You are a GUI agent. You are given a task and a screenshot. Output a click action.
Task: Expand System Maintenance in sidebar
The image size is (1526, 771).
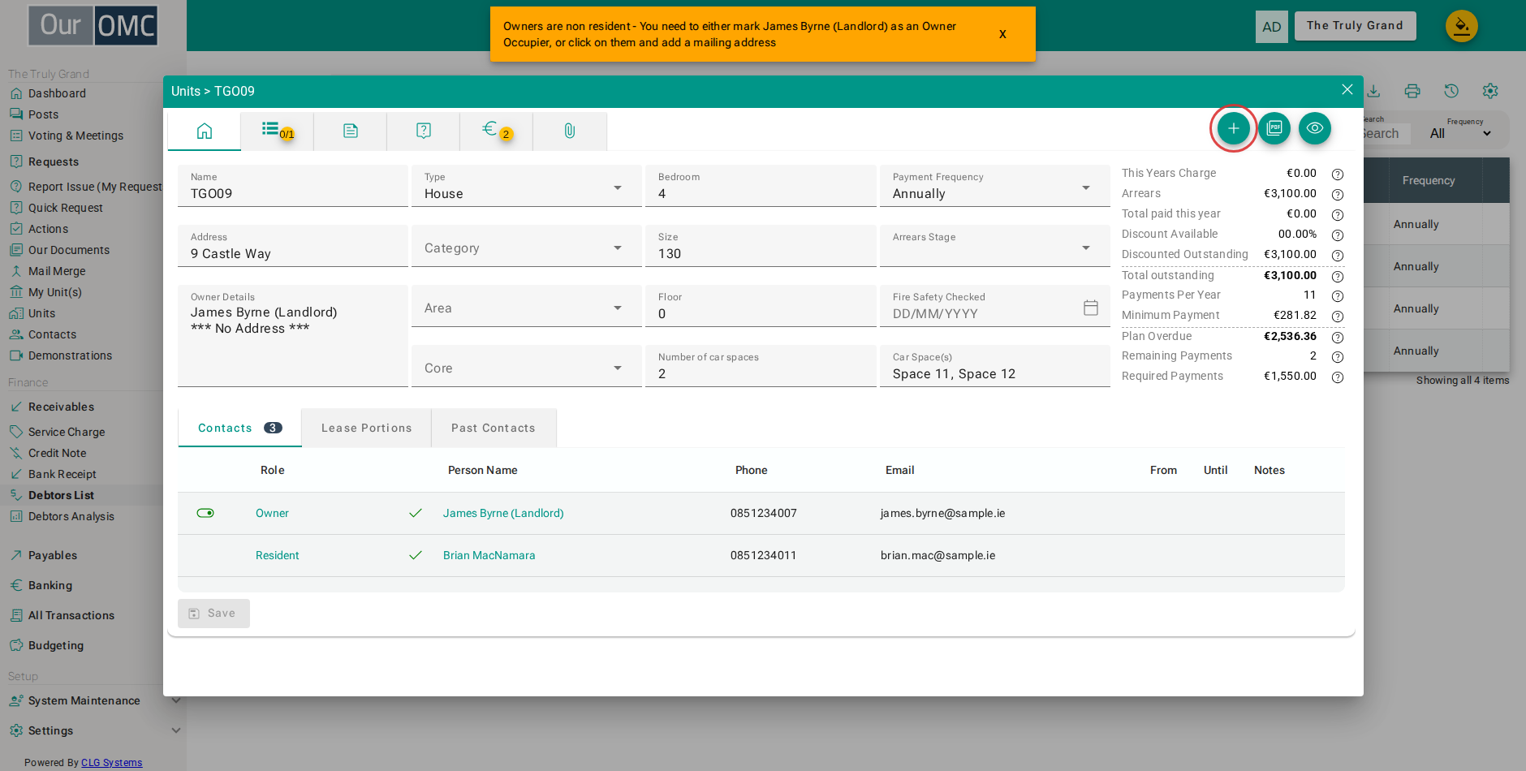click(x=176, y=700)
